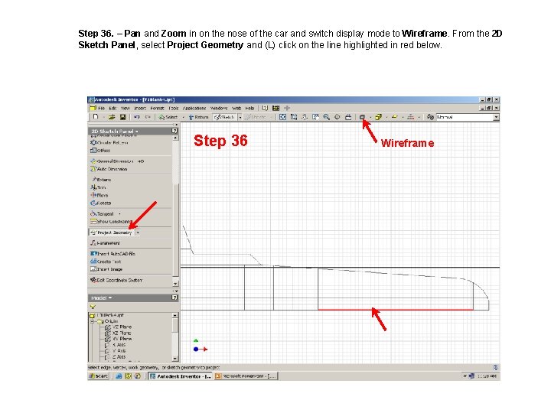Select the Extend tool
This screenshot has width=551, height=413.
(101, 180)
